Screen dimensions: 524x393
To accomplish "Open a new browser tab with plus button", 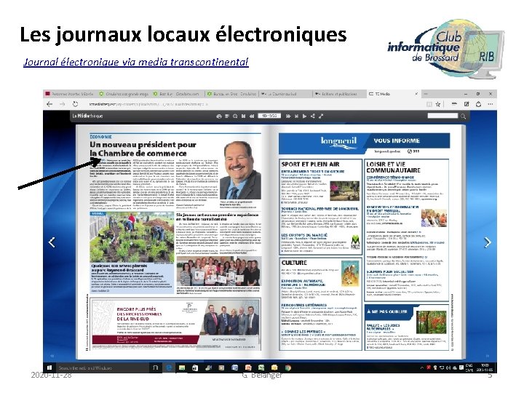I will 426,94.
